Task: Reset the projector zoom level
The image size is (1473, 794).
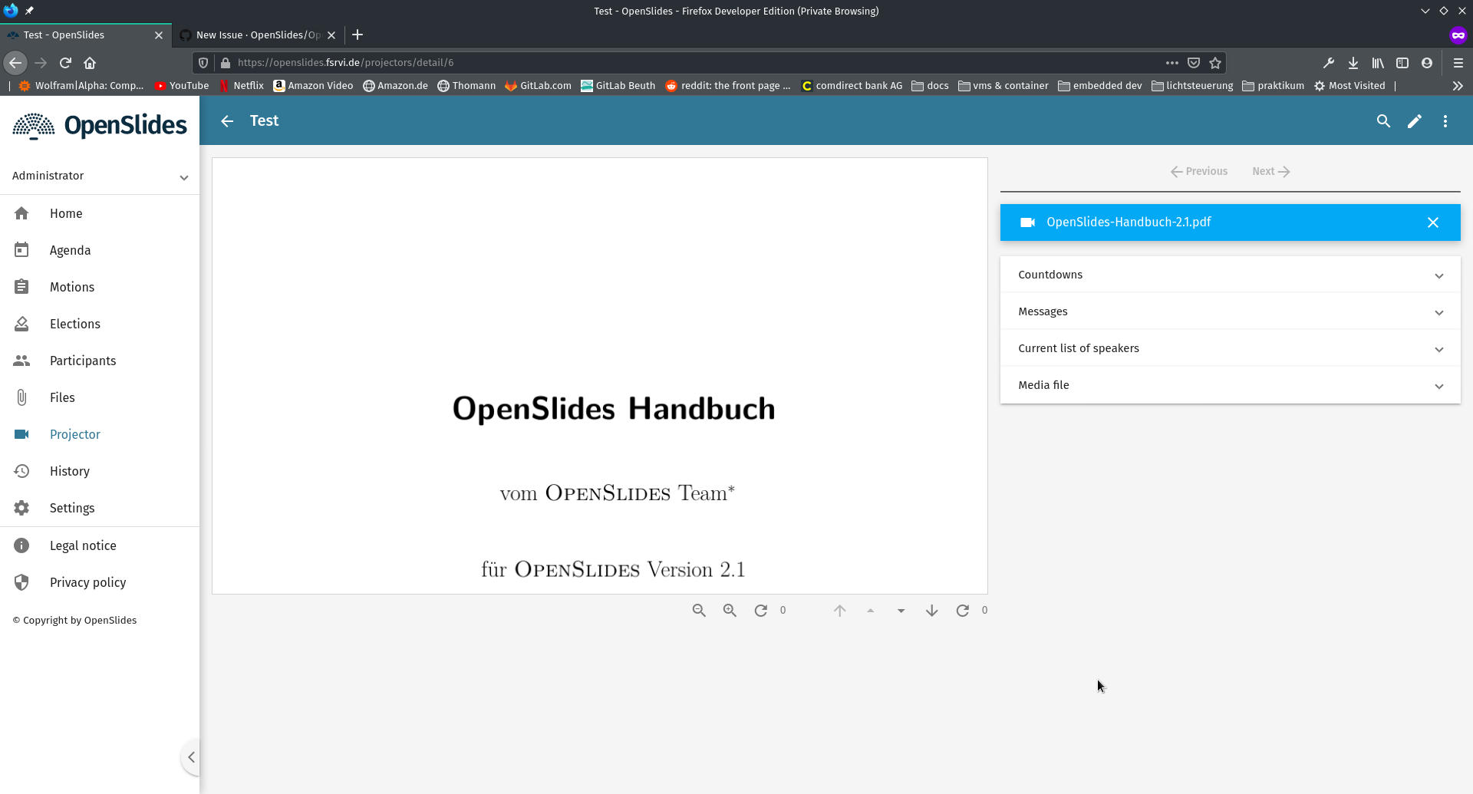Action: click(760, 610)
